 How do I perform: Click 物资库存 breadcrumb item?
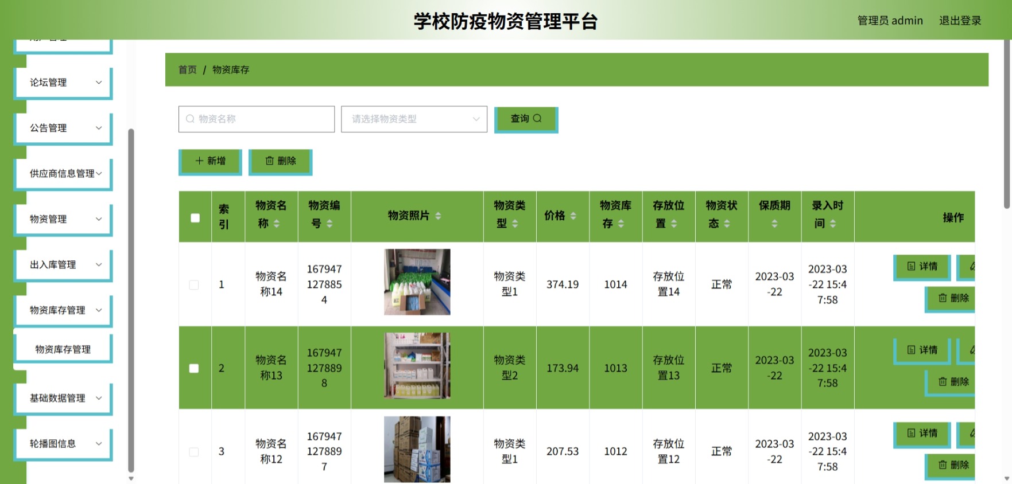[x=231, y=69]
